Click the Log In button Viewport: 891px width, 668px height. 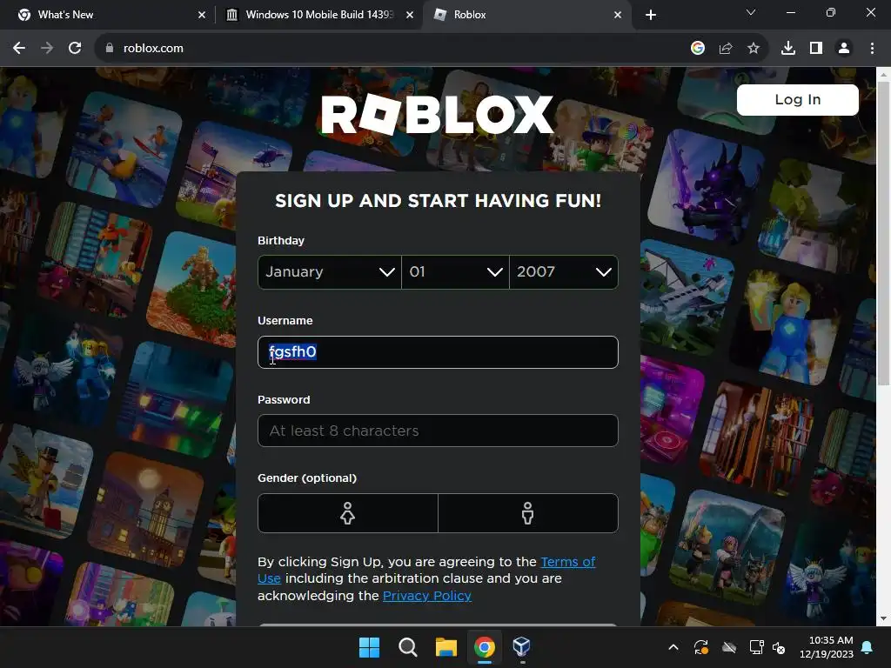point(797,100)
